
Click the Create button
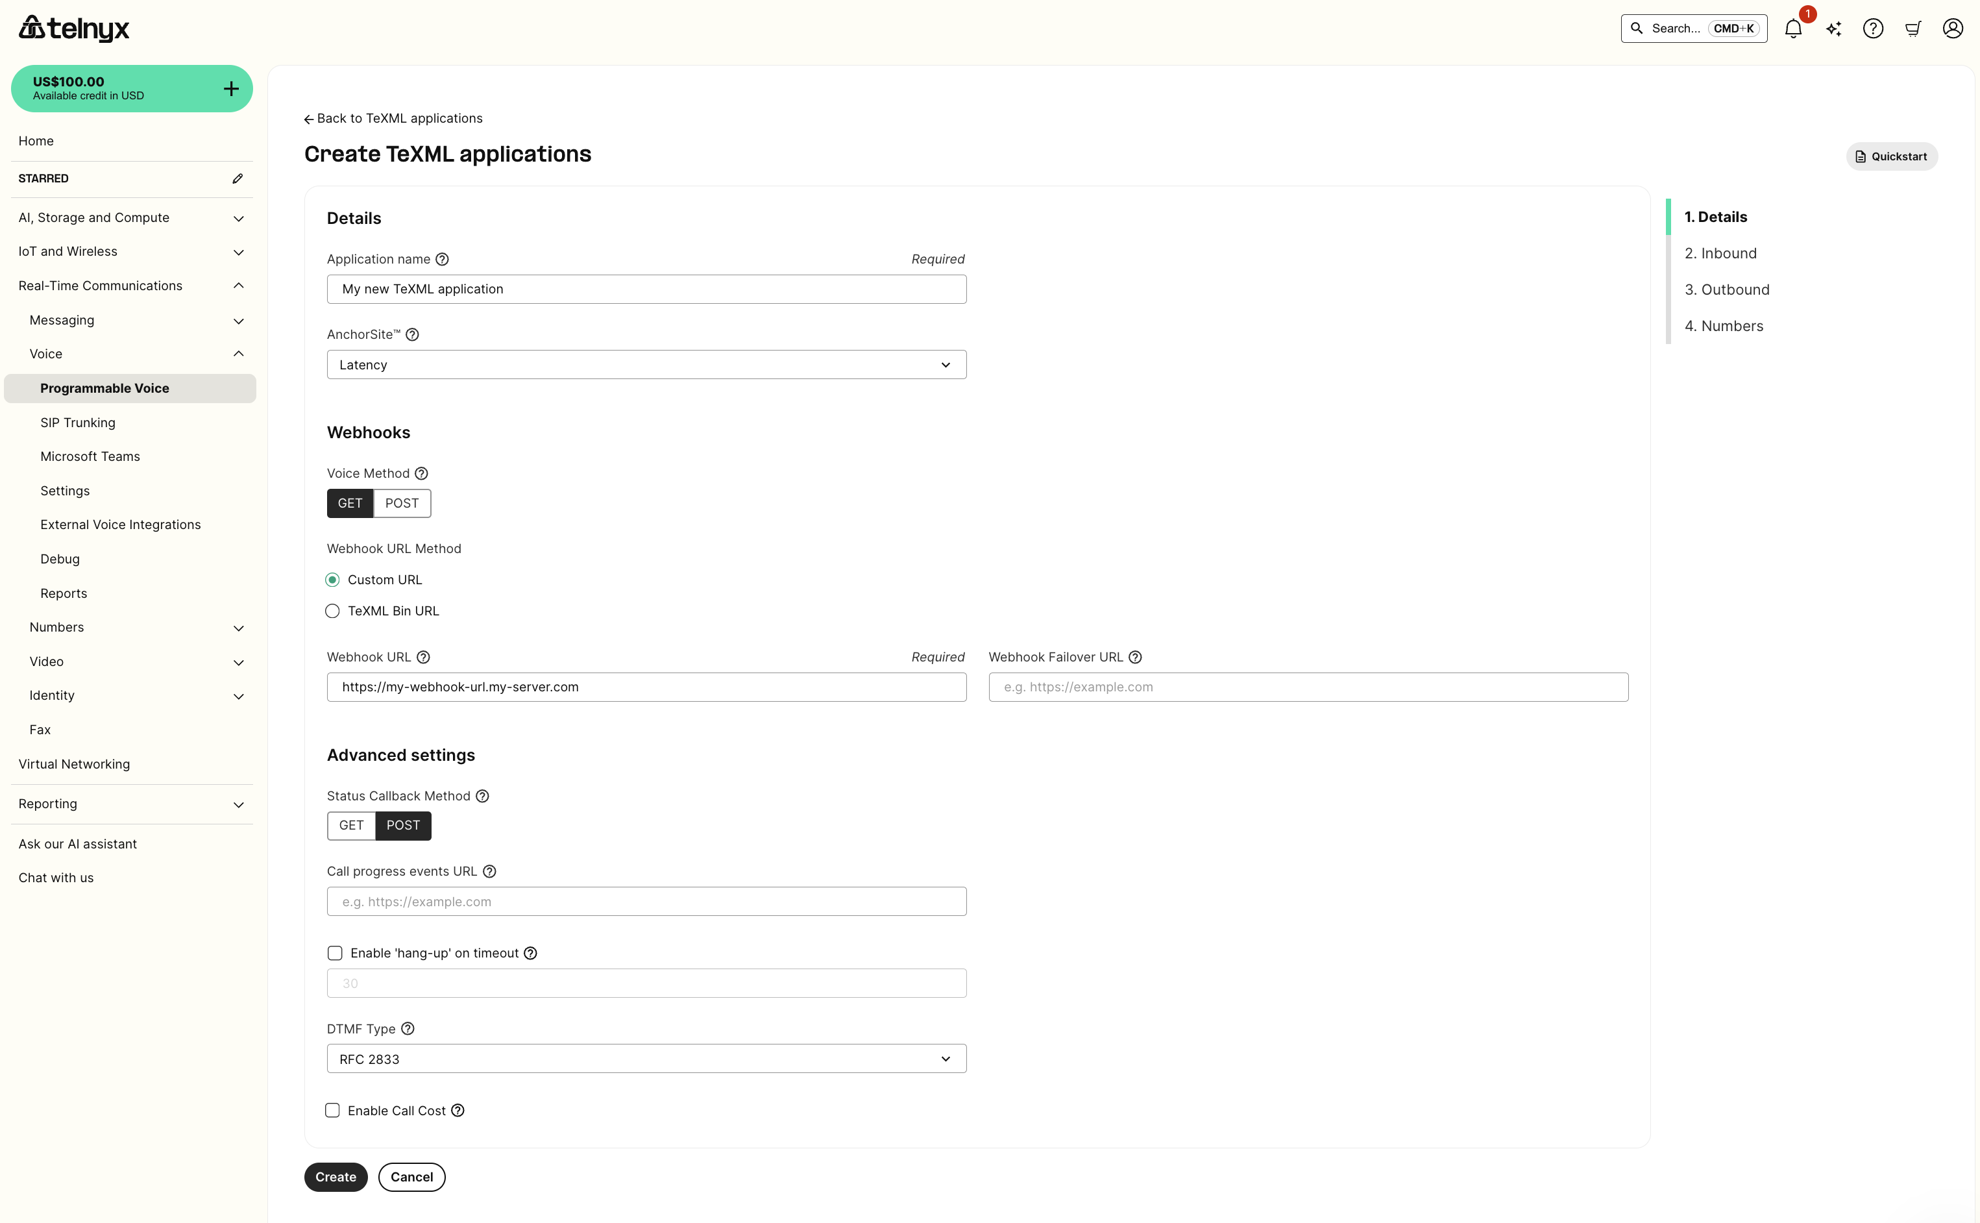(x=335, y=1177)
